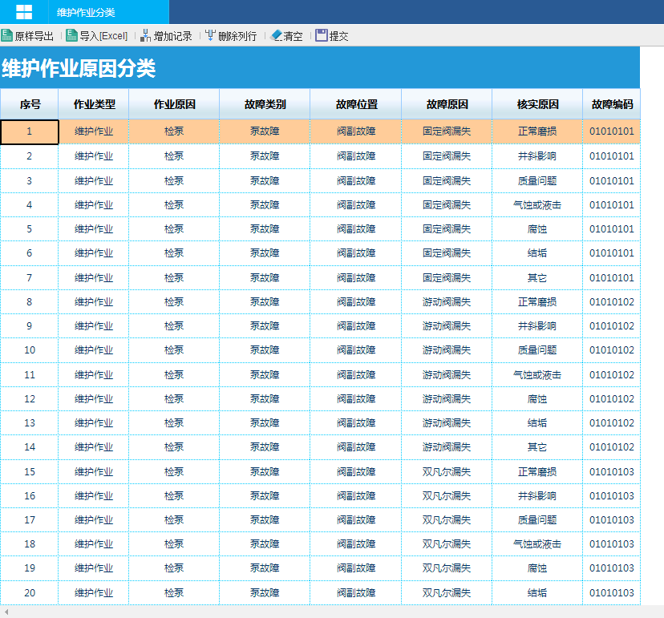Click the 清空 eraser icon
The height and width of the screenshot is (618, 664).
[277, 35]
